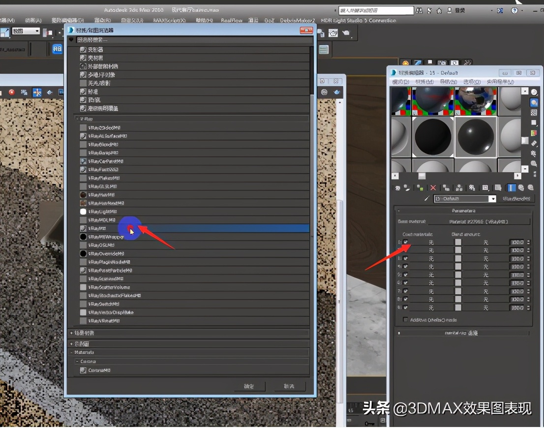The height and width of the screenshot is (428, 544).
Task: Click the red X Reset Map icon
Action: click(433, 187)
